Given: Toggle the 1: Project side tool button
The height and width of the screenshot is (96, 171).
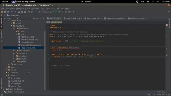Looking at the screenshot, I should click(x=2, y=23).
